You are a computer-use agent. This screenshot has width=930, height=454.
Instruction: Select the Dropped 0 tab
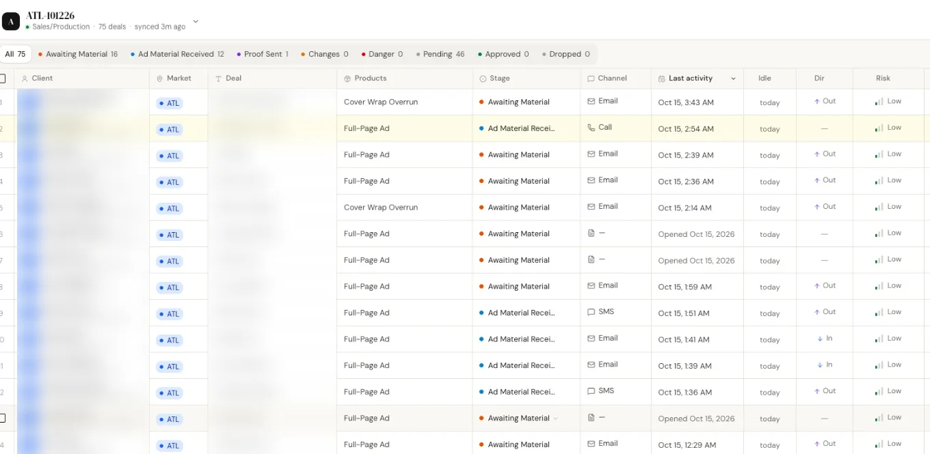coord(566,54)
